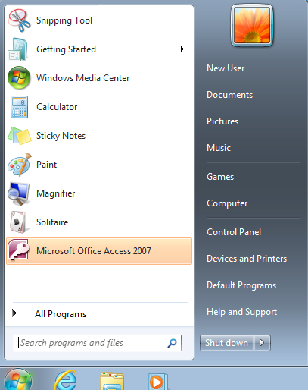308x390 pixels.
Task: Start Solitaire card icon
Action: coord(19,222)
